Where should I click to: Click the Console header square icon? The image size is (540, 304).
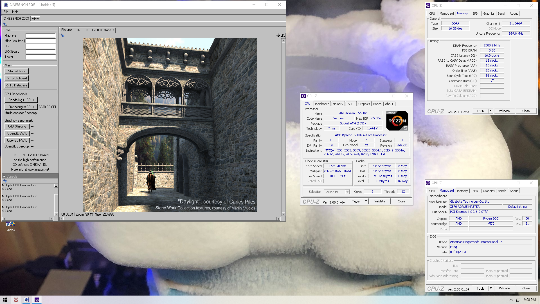[4, 176]
